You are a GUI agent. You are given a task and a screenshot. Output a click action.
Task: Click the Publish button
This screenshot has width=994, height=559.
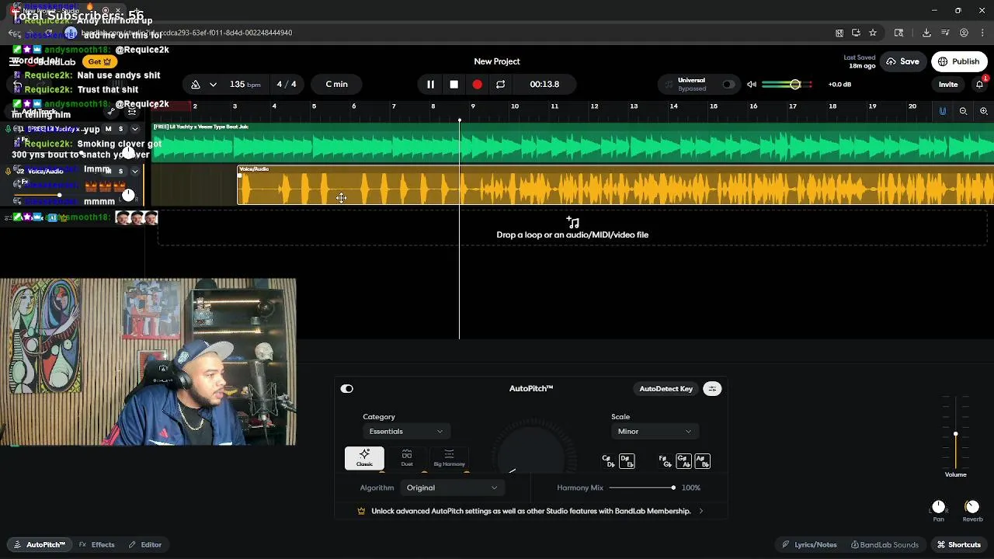[958, 61]
